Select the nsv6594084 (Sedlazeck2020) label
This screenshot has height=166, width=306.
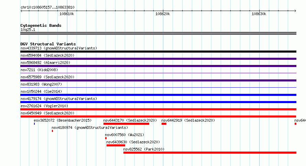pos(47,55)
